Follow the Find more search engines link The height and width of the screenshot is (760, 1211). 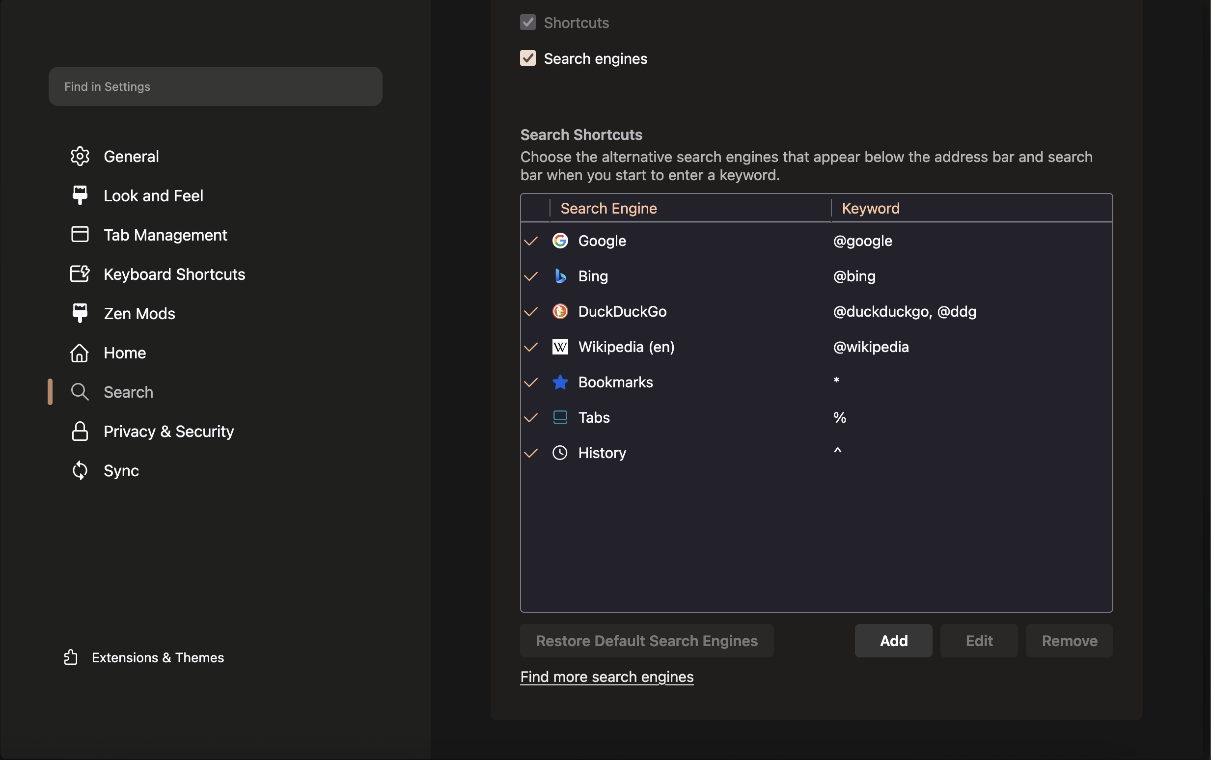click(606, 677)
